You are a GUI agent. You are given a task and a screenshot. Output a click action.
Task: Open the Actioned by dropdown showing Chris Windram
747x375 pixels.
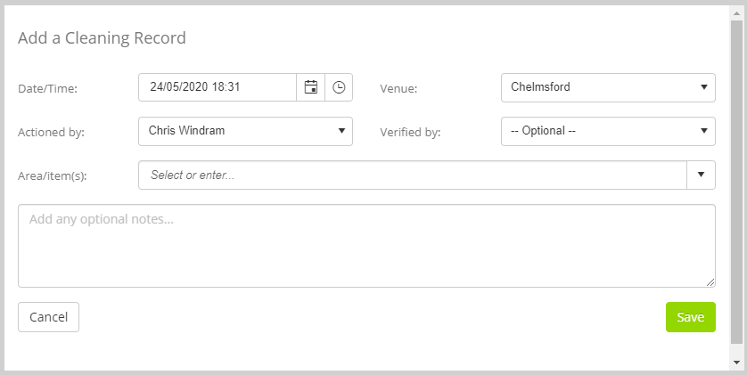point(245,131)
